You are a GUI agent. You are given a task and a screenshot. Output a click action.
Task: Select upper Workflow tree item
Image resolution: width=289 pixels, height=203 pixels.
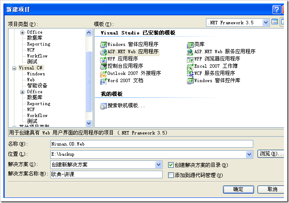[x=37, y=56]
